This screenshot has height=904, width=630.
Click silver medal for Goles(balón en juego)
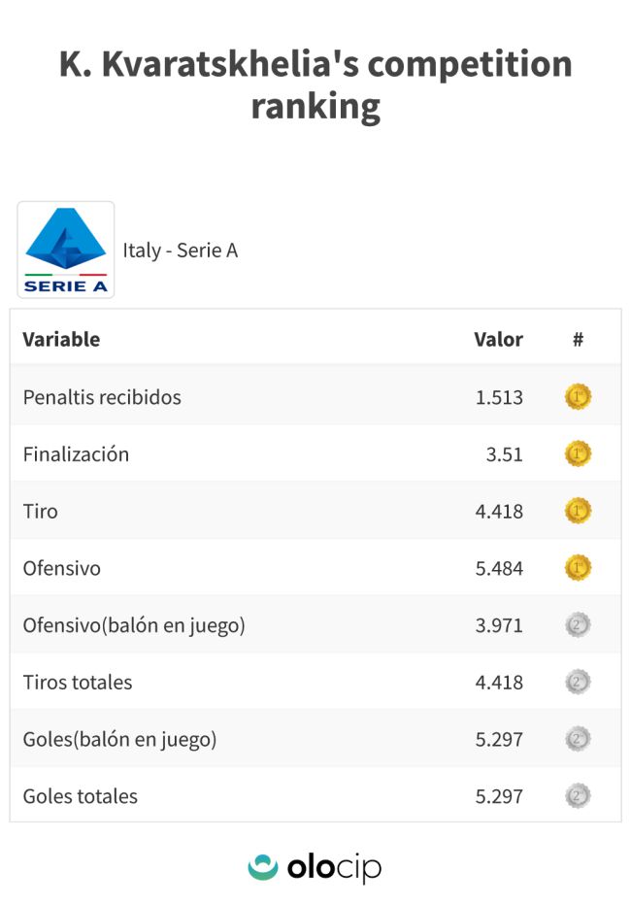(x=579, y=739)
